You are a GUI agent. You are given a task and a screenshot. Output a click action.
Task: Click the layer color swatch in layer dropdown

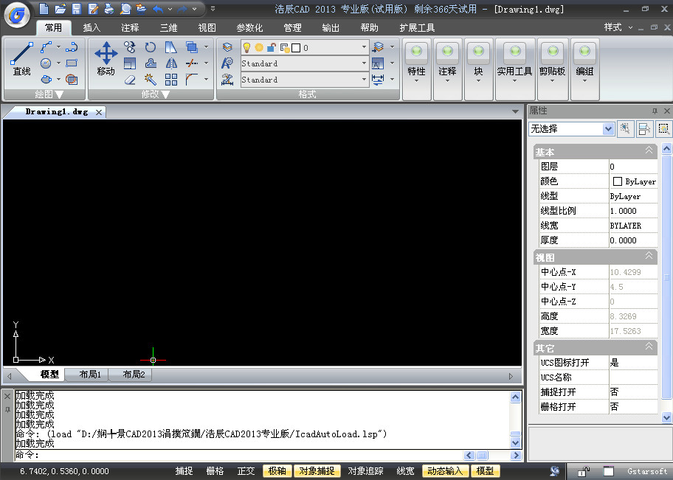click(x=296, y=48)
